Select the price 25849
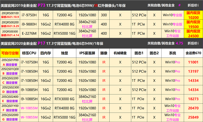 point(193,117)
